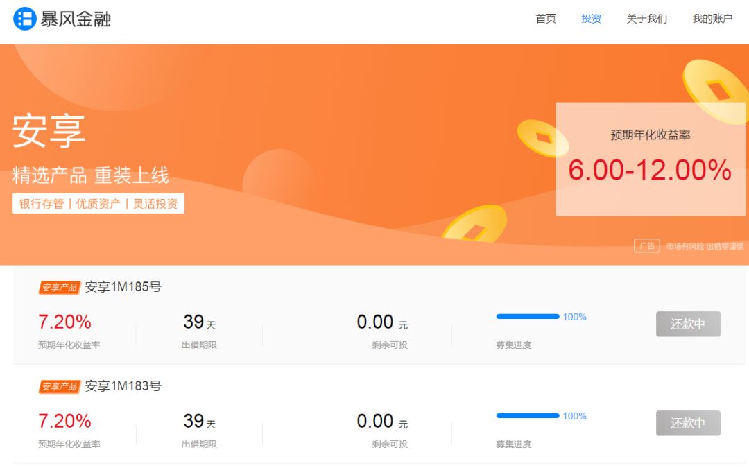
Task: Click the 还款中 button for 安享1M183号
Action: (x=688, y=423)
